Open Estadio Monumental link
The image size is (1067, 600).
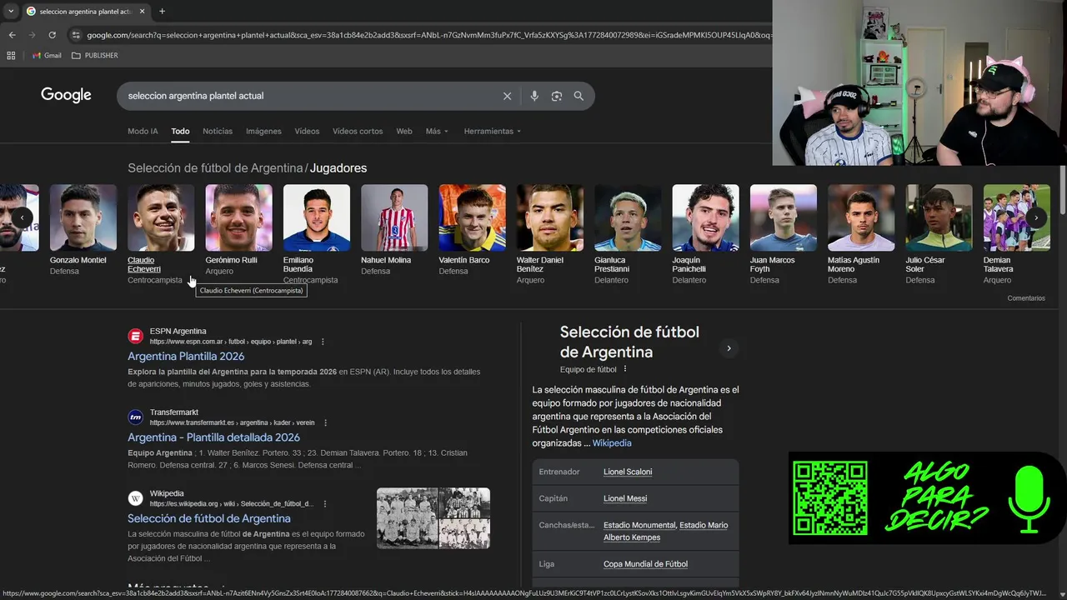click(x=639, y=525)
